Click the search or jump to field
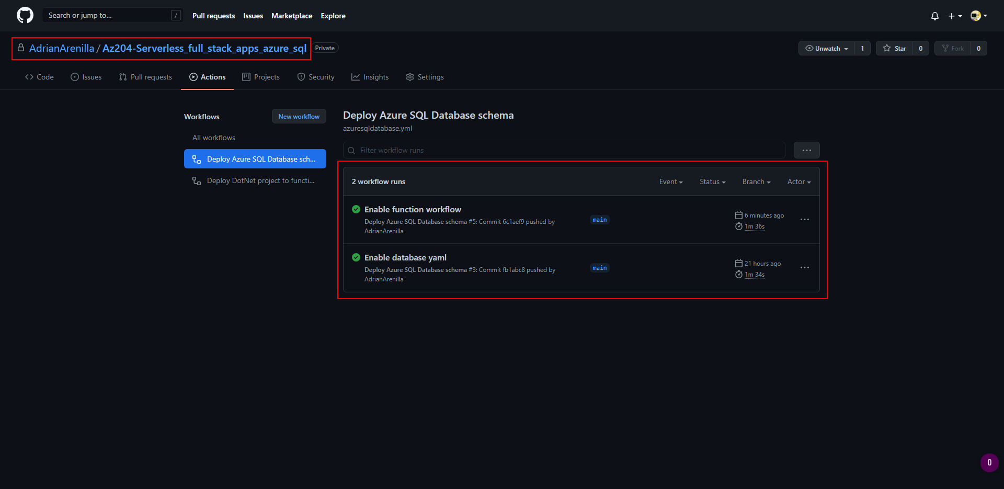Screen dimensions: 1004x489 click(112, 15)
